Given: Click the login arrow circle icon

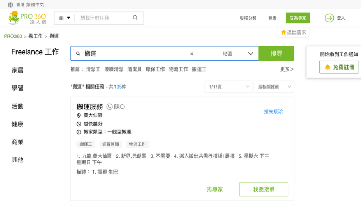Looking at the screenshot, I should 329,18.
